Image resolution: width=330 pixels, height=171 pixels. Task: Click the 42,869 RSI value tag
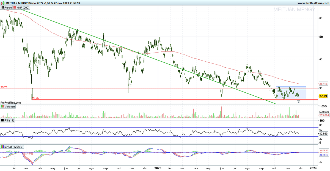[x=323, y=133]
